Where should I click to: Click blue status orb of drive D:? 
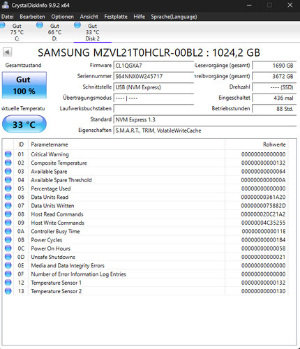(x=40, y=25)
